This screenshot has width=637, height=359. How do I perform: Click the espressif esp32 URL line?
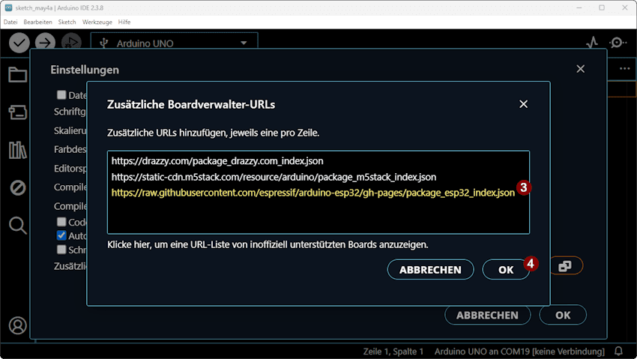click(313, 193)
